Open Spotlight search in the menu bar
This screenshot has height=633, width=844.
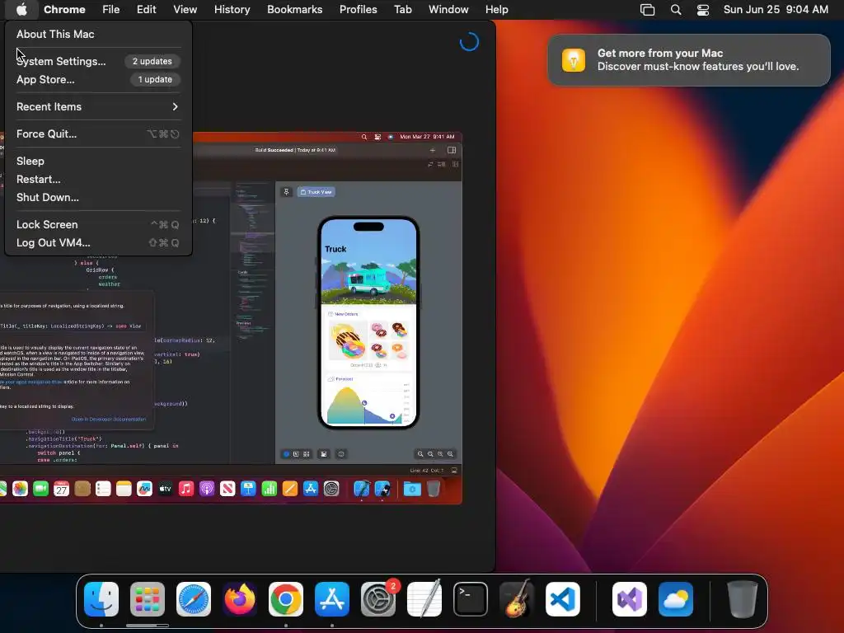coord(676,10)
